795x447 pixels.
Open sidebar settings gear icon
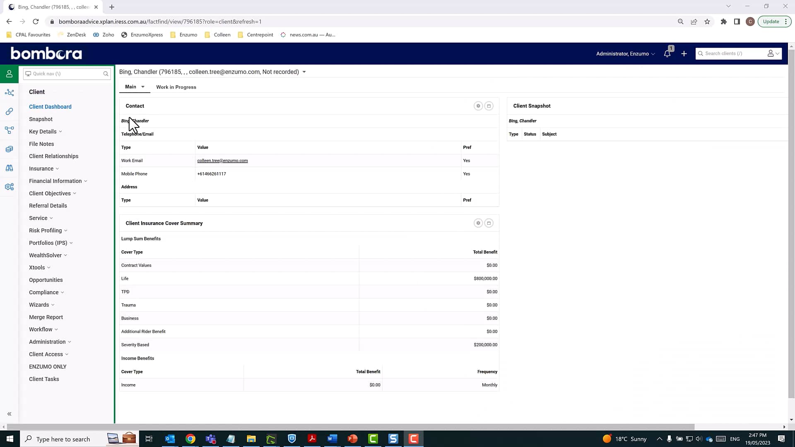click(9, 187)
